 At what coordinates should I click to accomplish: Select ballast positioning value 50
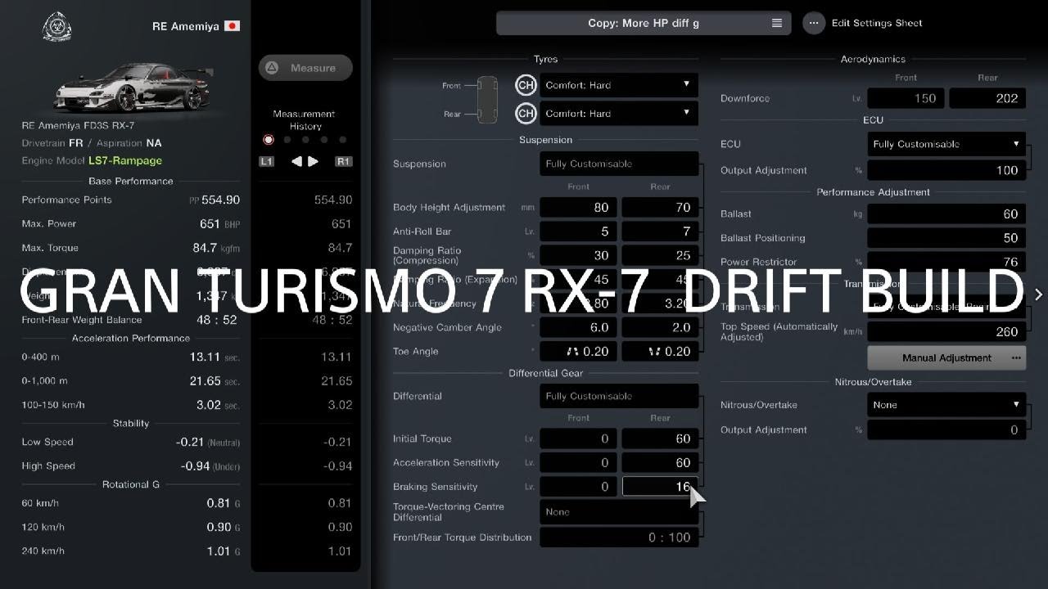[x=946, y=238]
